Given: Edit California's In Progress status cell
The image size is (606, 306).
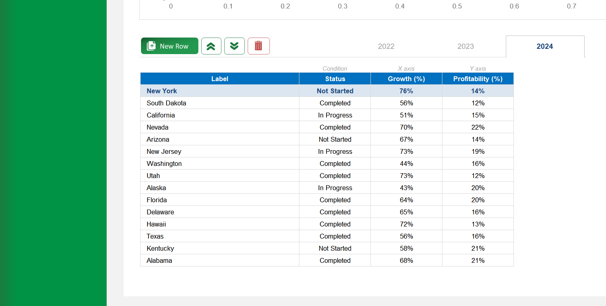Looking at the screenshot, I should click(x=335, y=115).
